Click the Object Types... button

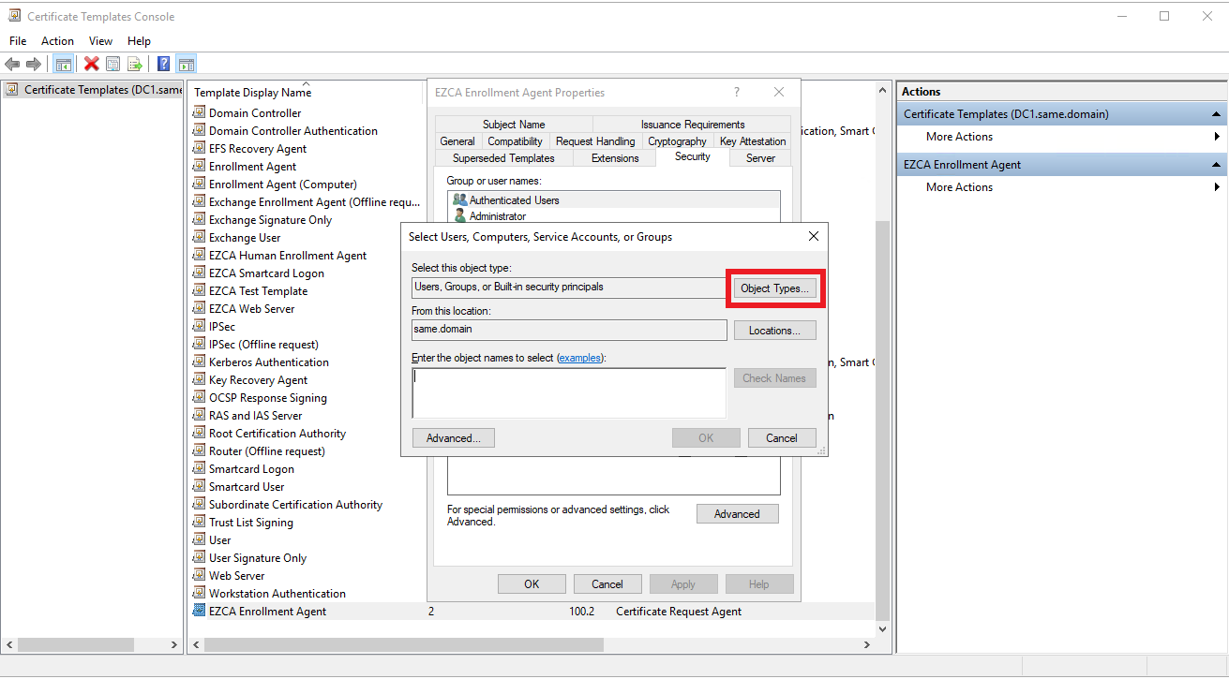coord(774,288)
